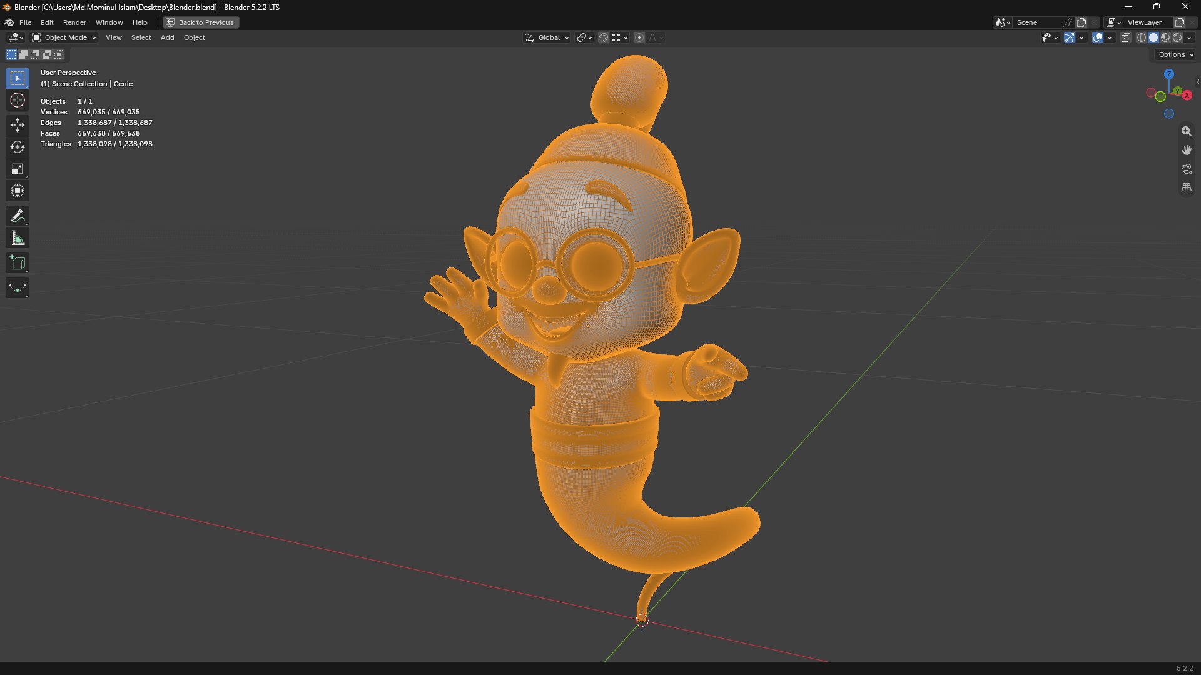1201x675 pixels.
Task: Toggle show gizmos button
Action: [1070, 37]
